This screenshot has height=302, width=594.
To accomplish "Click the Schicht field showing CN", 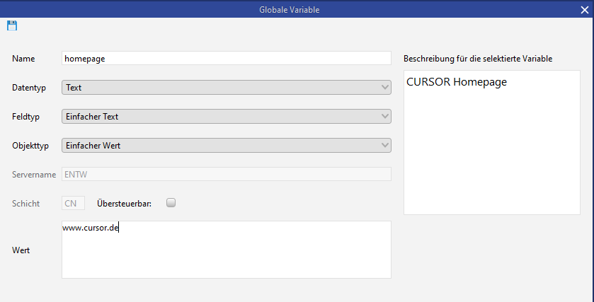I will (x=74, y=203).
